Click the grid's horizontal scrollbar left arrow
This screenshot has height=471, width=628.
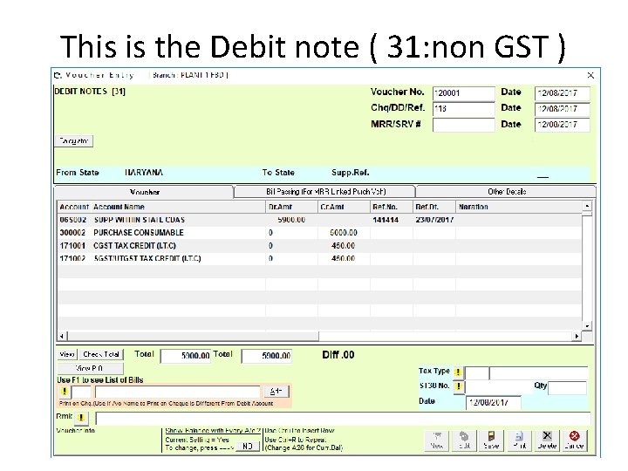click(x=62, y=336)
